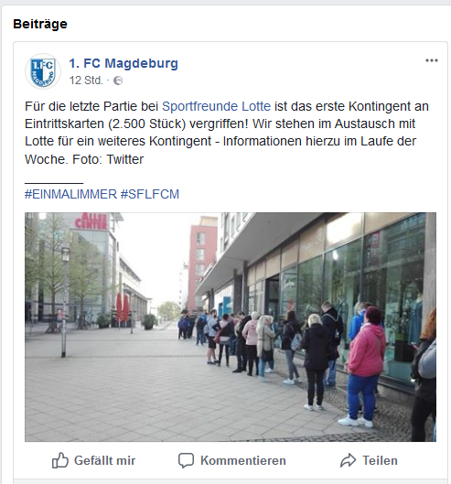This screenshot has width=451, height=484.
Task: Click the Kommentieren button text
Action: [x=243, y=460]
